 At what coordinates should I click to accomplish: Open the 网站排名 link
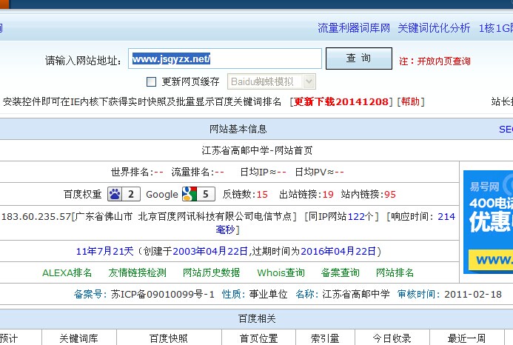395,272
